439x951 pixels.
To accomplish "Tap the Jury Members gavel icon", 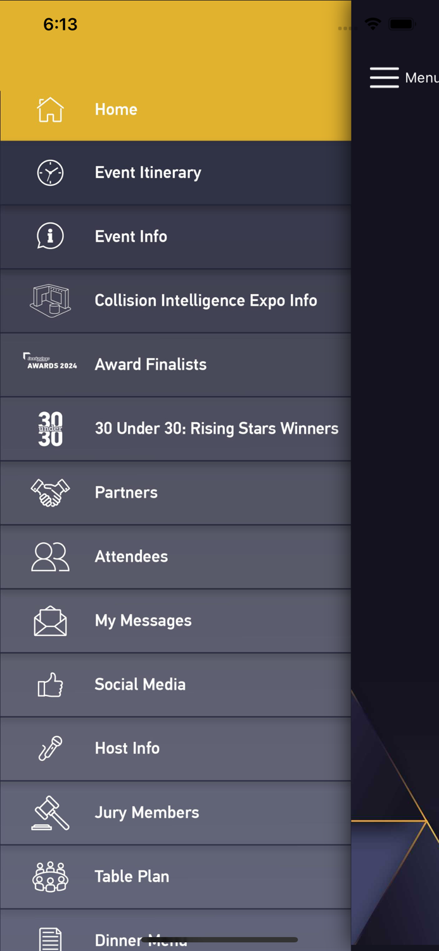I will (x=50, y=812).
